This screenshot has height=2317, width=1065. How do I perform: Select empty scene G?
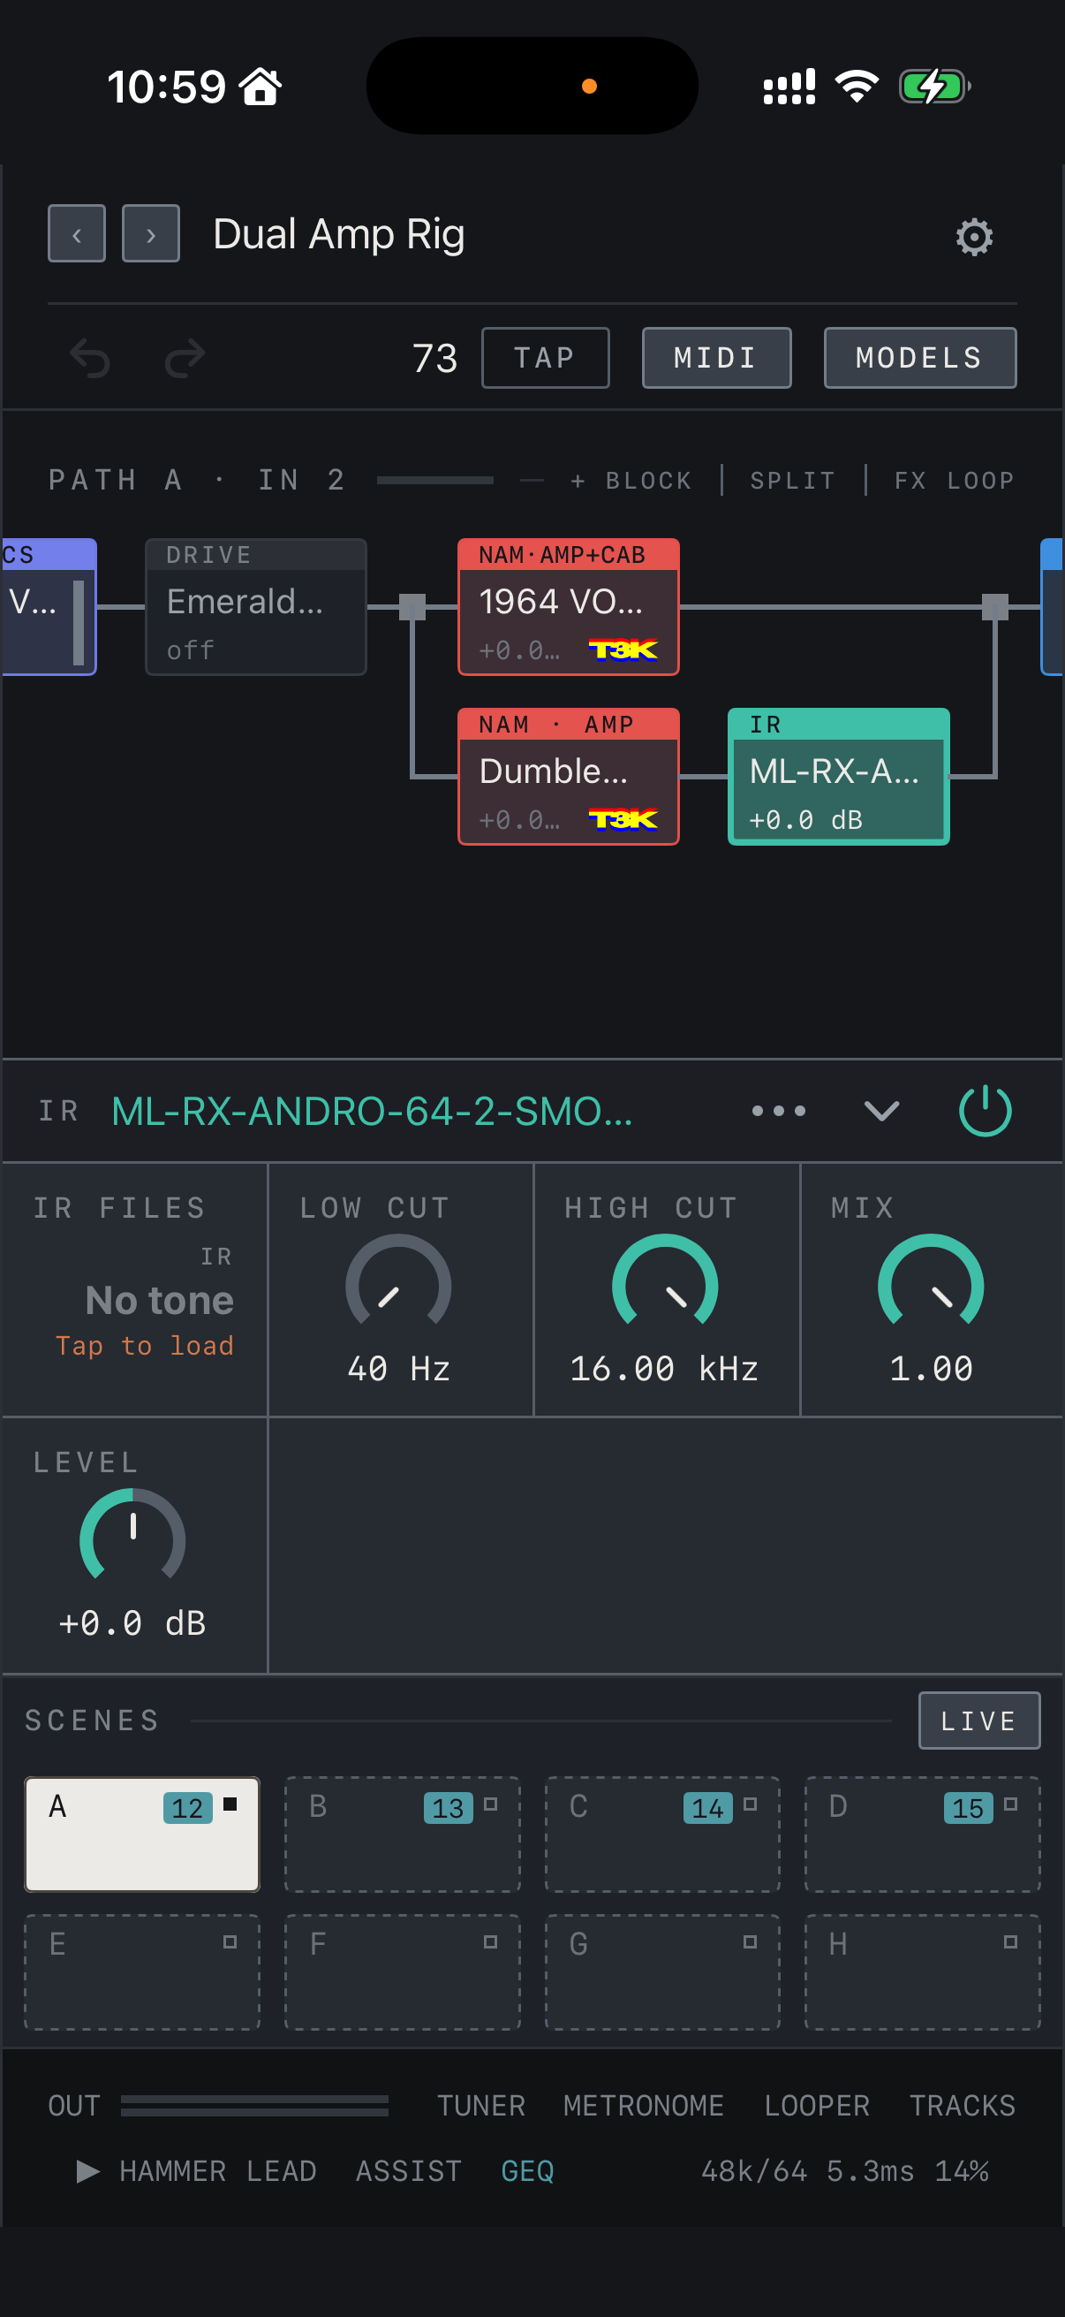point(662,1971)
